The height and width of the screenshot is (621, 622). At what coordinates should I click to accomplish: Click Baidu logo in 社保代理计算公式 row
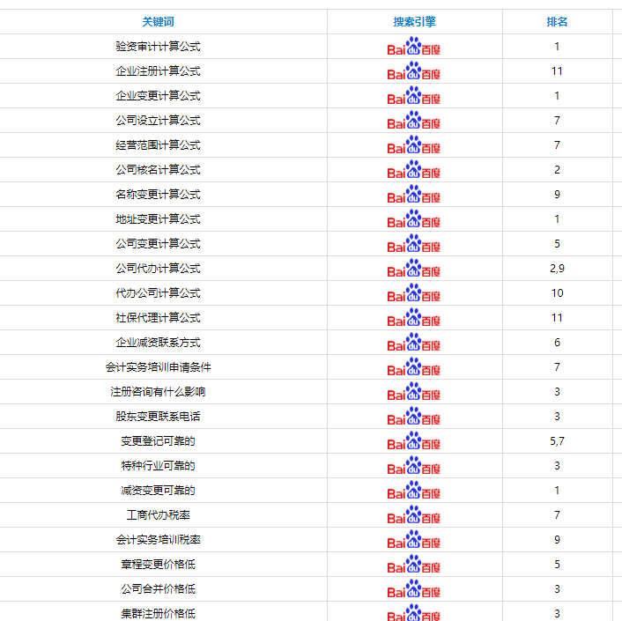click(x=414, y=317)
